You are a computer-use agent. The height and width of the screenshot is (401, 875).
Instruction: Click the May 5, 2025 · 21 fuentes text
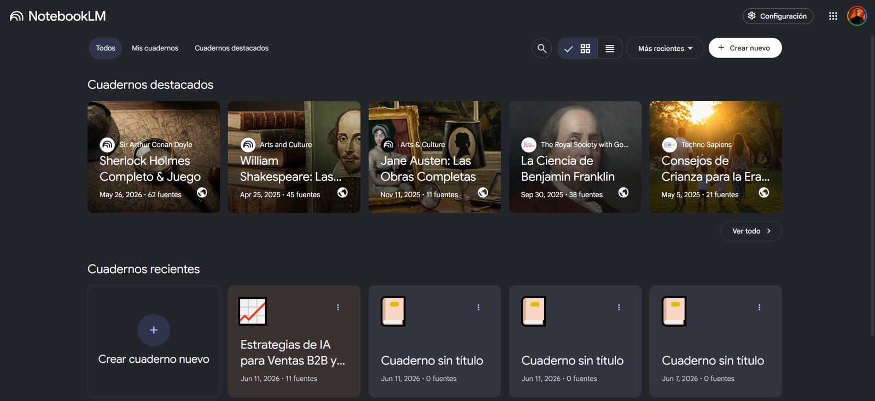tap(700, 194)
